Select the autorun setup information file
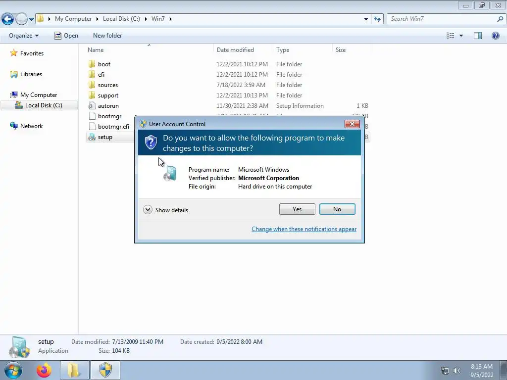507x380 pixels. pyautogui.click(x=108, y=106)
